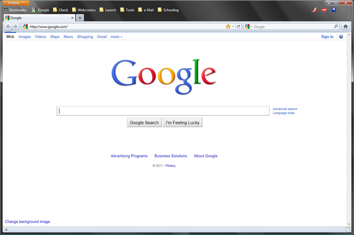Viewport: 354px width, 235px height.
Task: Open the Webcomics bookmarks folder
Action: 84,10
